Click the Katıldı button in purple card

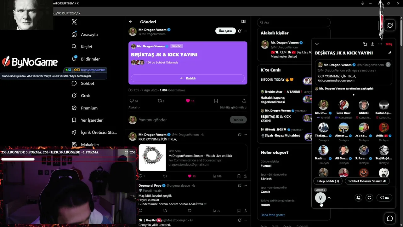[188, 78]
